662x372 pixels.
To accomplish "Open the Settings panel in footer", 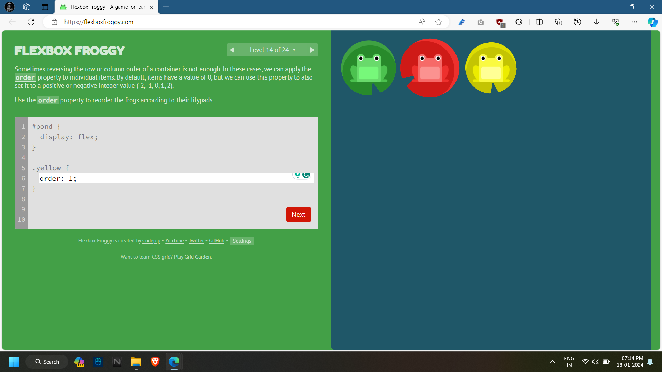I will click(x=242, y=241).
